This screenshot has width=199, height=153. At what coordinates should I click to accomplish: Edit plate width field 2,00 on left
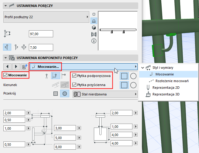(x=14, y=113)
